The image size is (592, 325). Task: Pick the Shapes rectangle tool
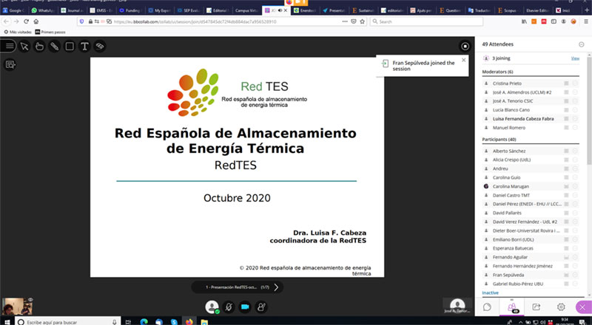click(70, 46)
